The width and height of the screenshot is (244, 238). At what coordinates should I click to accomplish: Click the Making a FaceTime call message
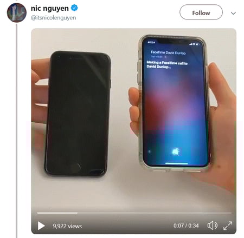click(167, 64)
